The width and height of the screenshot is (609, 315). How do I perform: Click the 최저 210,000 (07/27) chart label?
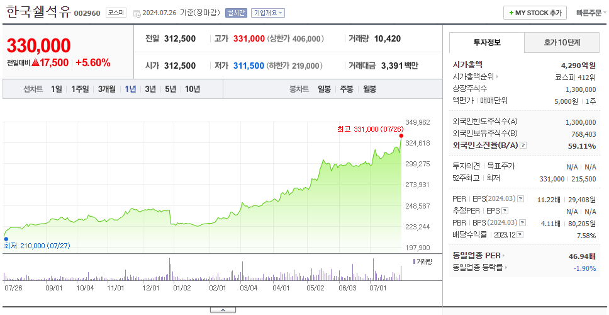[37, 246]
